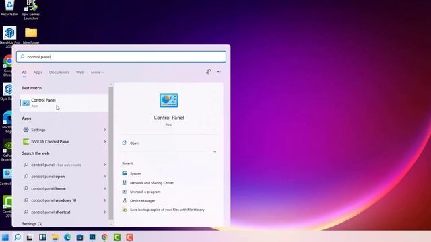This screenshot has width=431, height=242.
Task: Click the Device Manager recent item icon
Action: pyautogui.click(x=125, y=200)
